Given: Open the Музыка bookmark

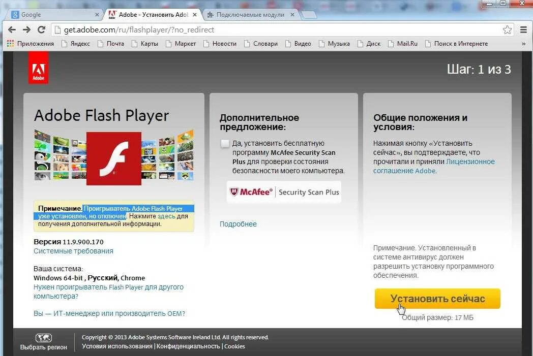Looking at the screenshot, I should (x=334, y=44).
